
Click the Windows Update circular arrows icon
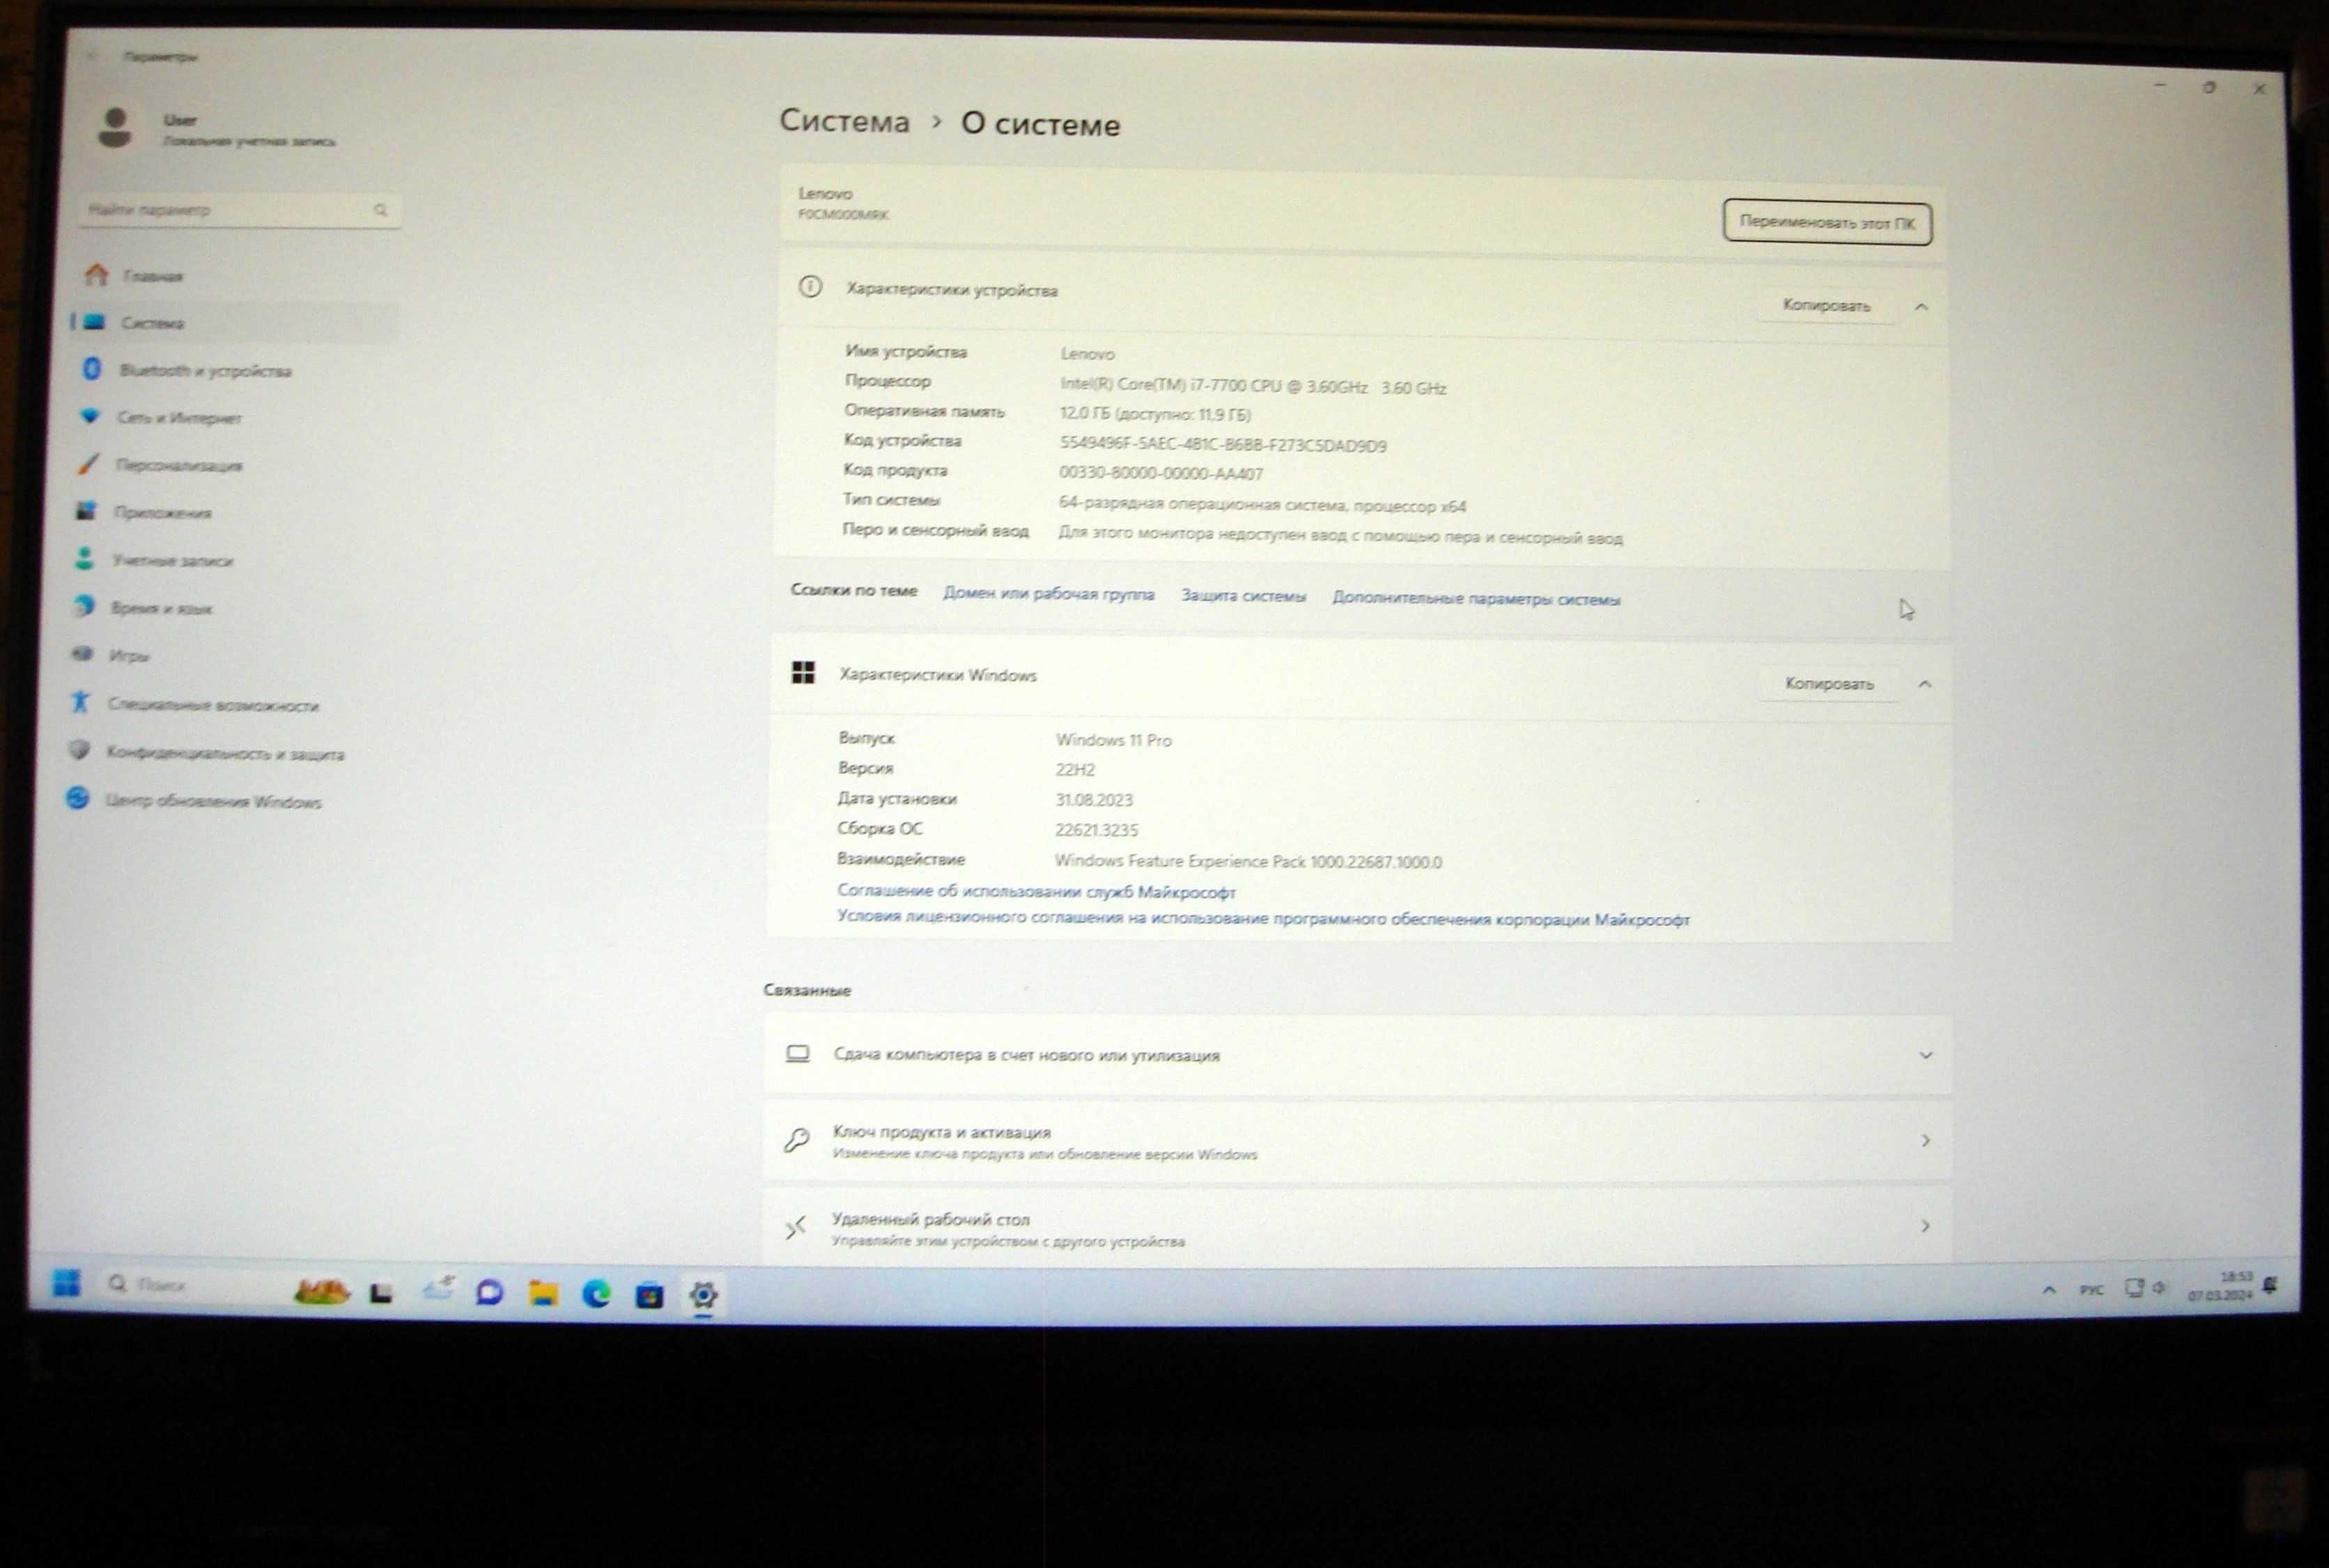[x=78, y=798]
